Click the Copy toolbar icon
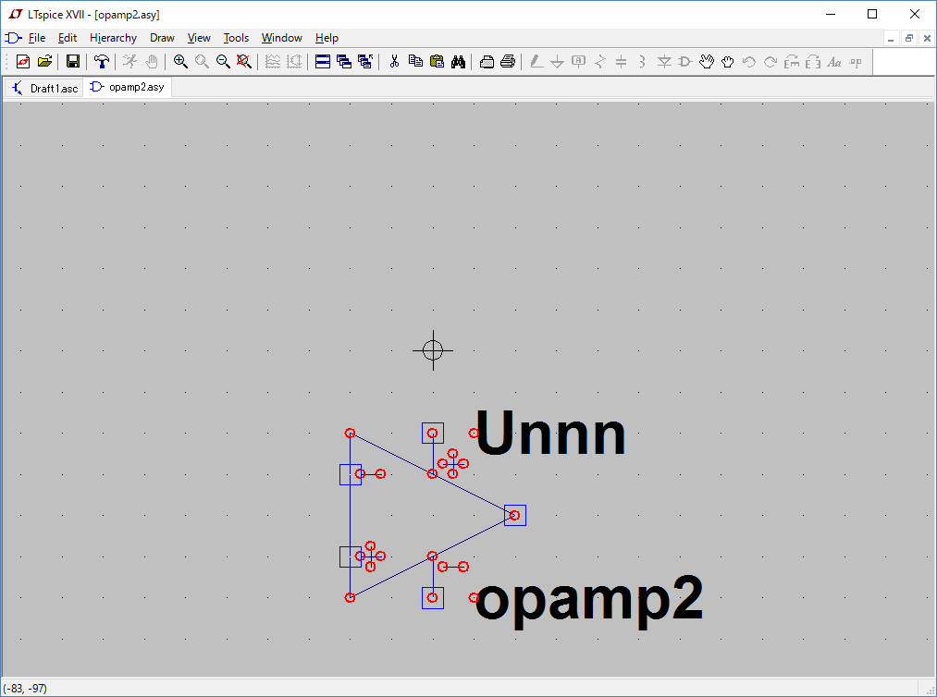 (415, 62)
